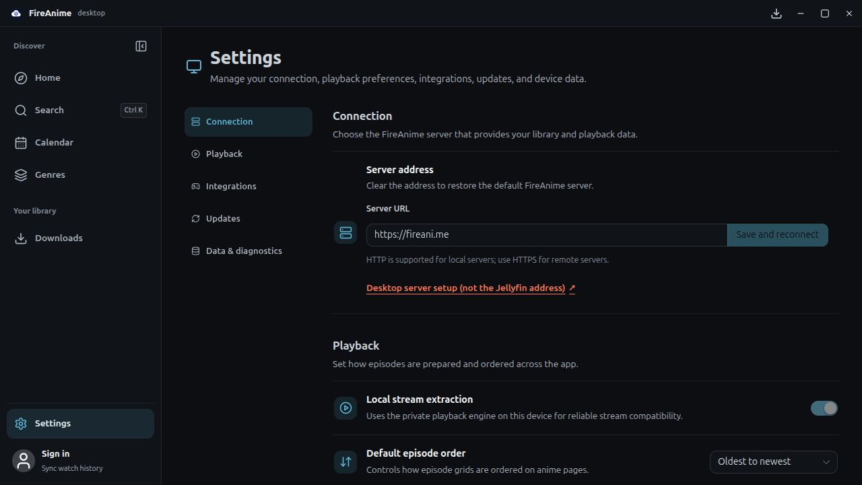Click the Genres layers icon

pos(21,175)
